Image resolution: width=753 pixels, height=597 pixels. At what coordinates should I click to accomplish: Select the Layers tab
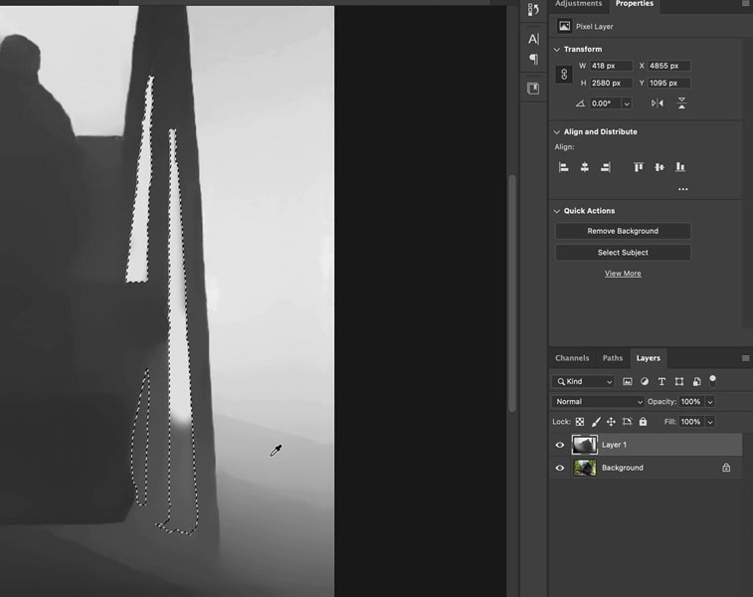coord(648,358)
